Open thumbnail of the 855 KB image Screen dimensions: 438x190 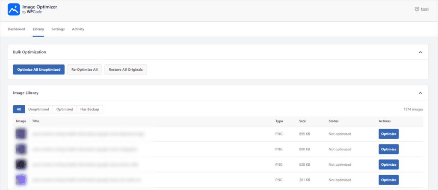[x=21, y=134]
